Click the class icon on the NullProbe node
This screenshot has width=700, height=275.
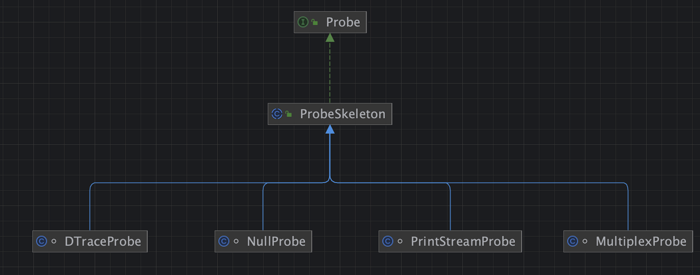(x=224, y=241)
